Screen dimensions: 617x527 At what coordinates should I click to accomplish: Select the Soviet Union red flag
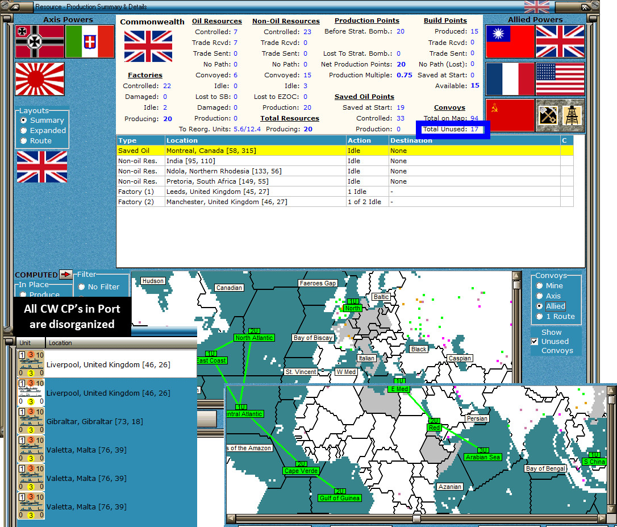510,115
